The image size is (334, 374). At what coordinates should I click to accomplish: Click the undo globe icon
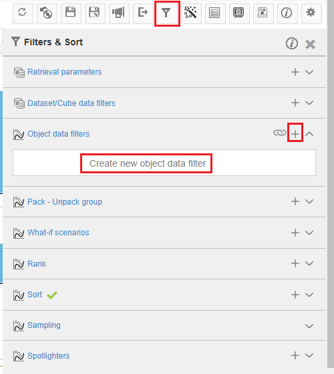click(x=47, y=13)
